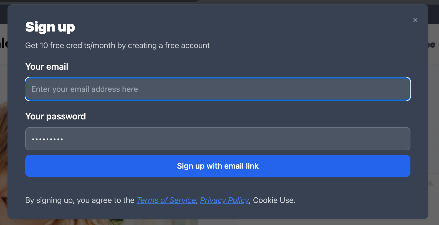Viewport: 439px width, 225px height.
Task: Open the Privacy Policy link
Action: coord(224,200)
